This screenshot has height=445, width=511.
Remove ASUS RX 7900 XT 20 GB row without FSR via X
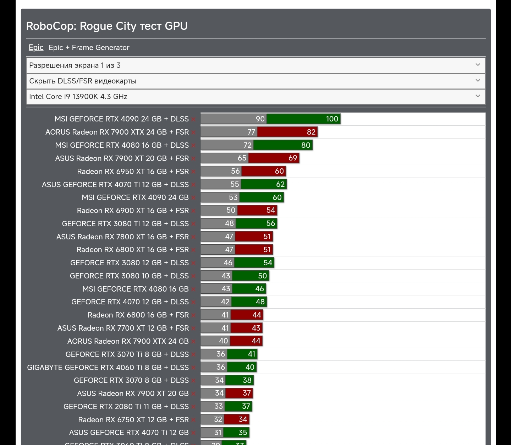pos(193,394)
